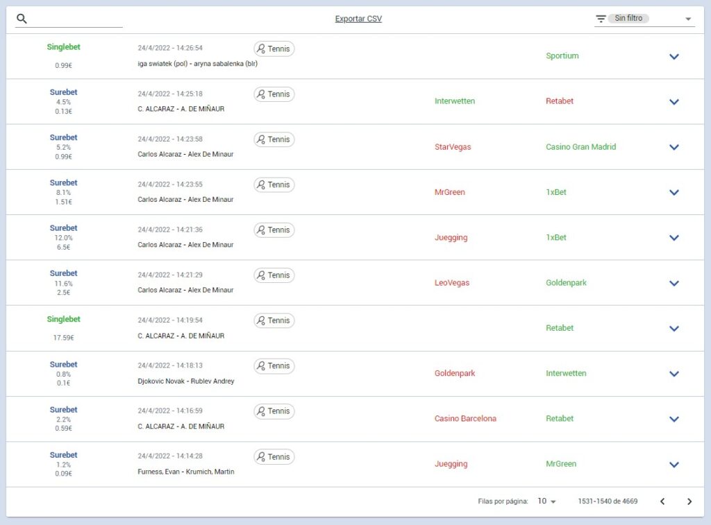711x525 pixels.
Task: Expand the 14:14:28 Furness Surebet row
Action: click(674, 464)
